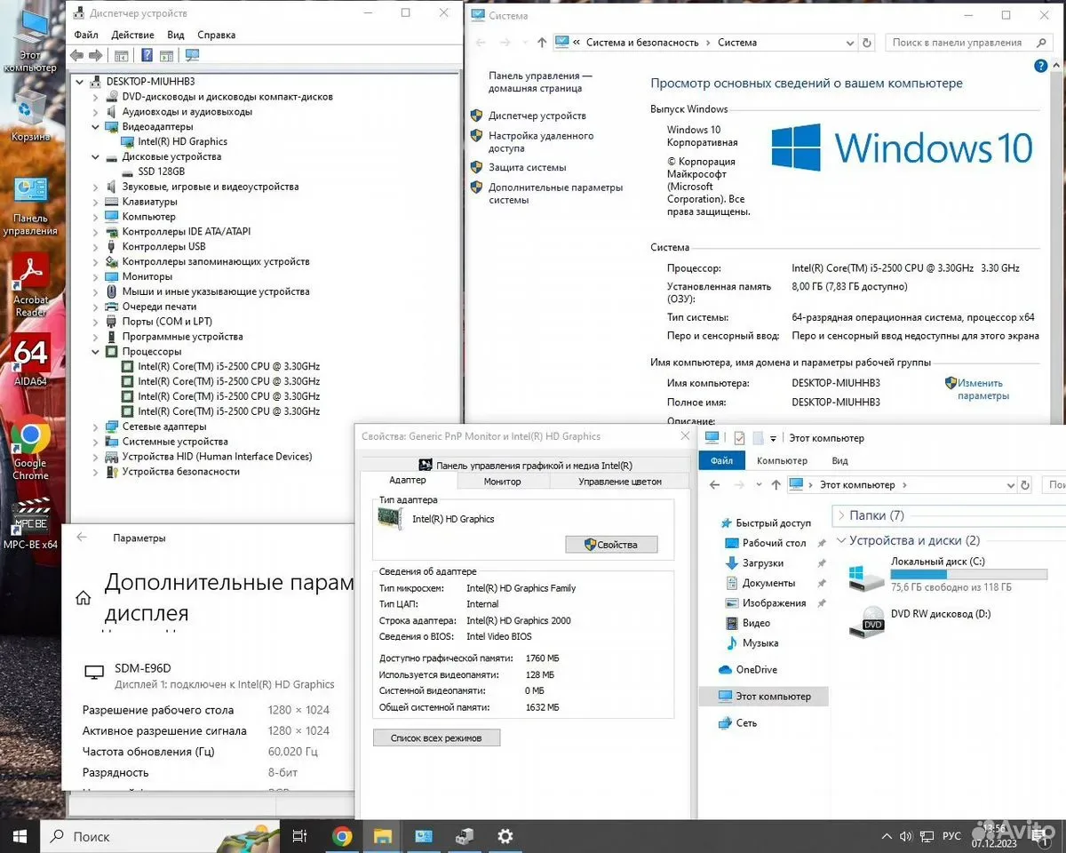Open Корзина desktop icon
Viewport: 1066px width, 853px height.
click(30, 117)
